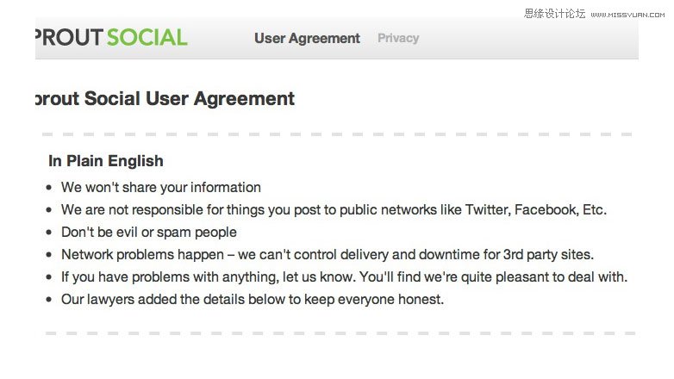Viewport: 674px width, 379px height.
Task: Click the bullet before If you have problems
Action: click(x=49, y=276)
